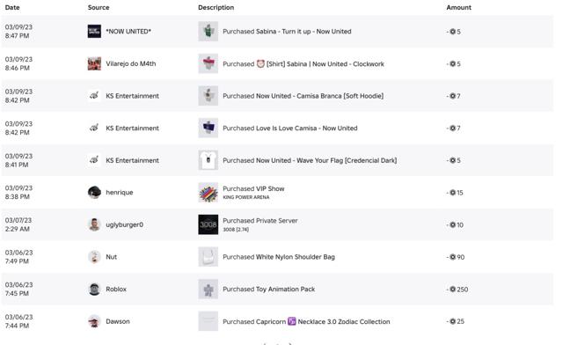Click the uglyburger0 source name
The height and width of the screenshot is (345, 563).
tap(125, 224)
